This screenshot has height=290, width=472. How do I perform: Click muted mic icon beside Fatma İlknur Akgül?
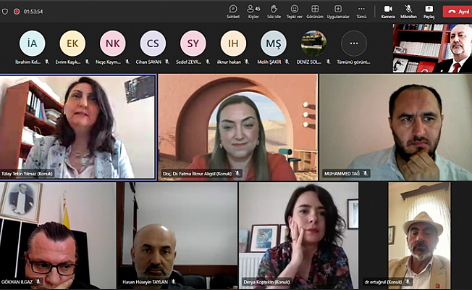click(237, 173)
